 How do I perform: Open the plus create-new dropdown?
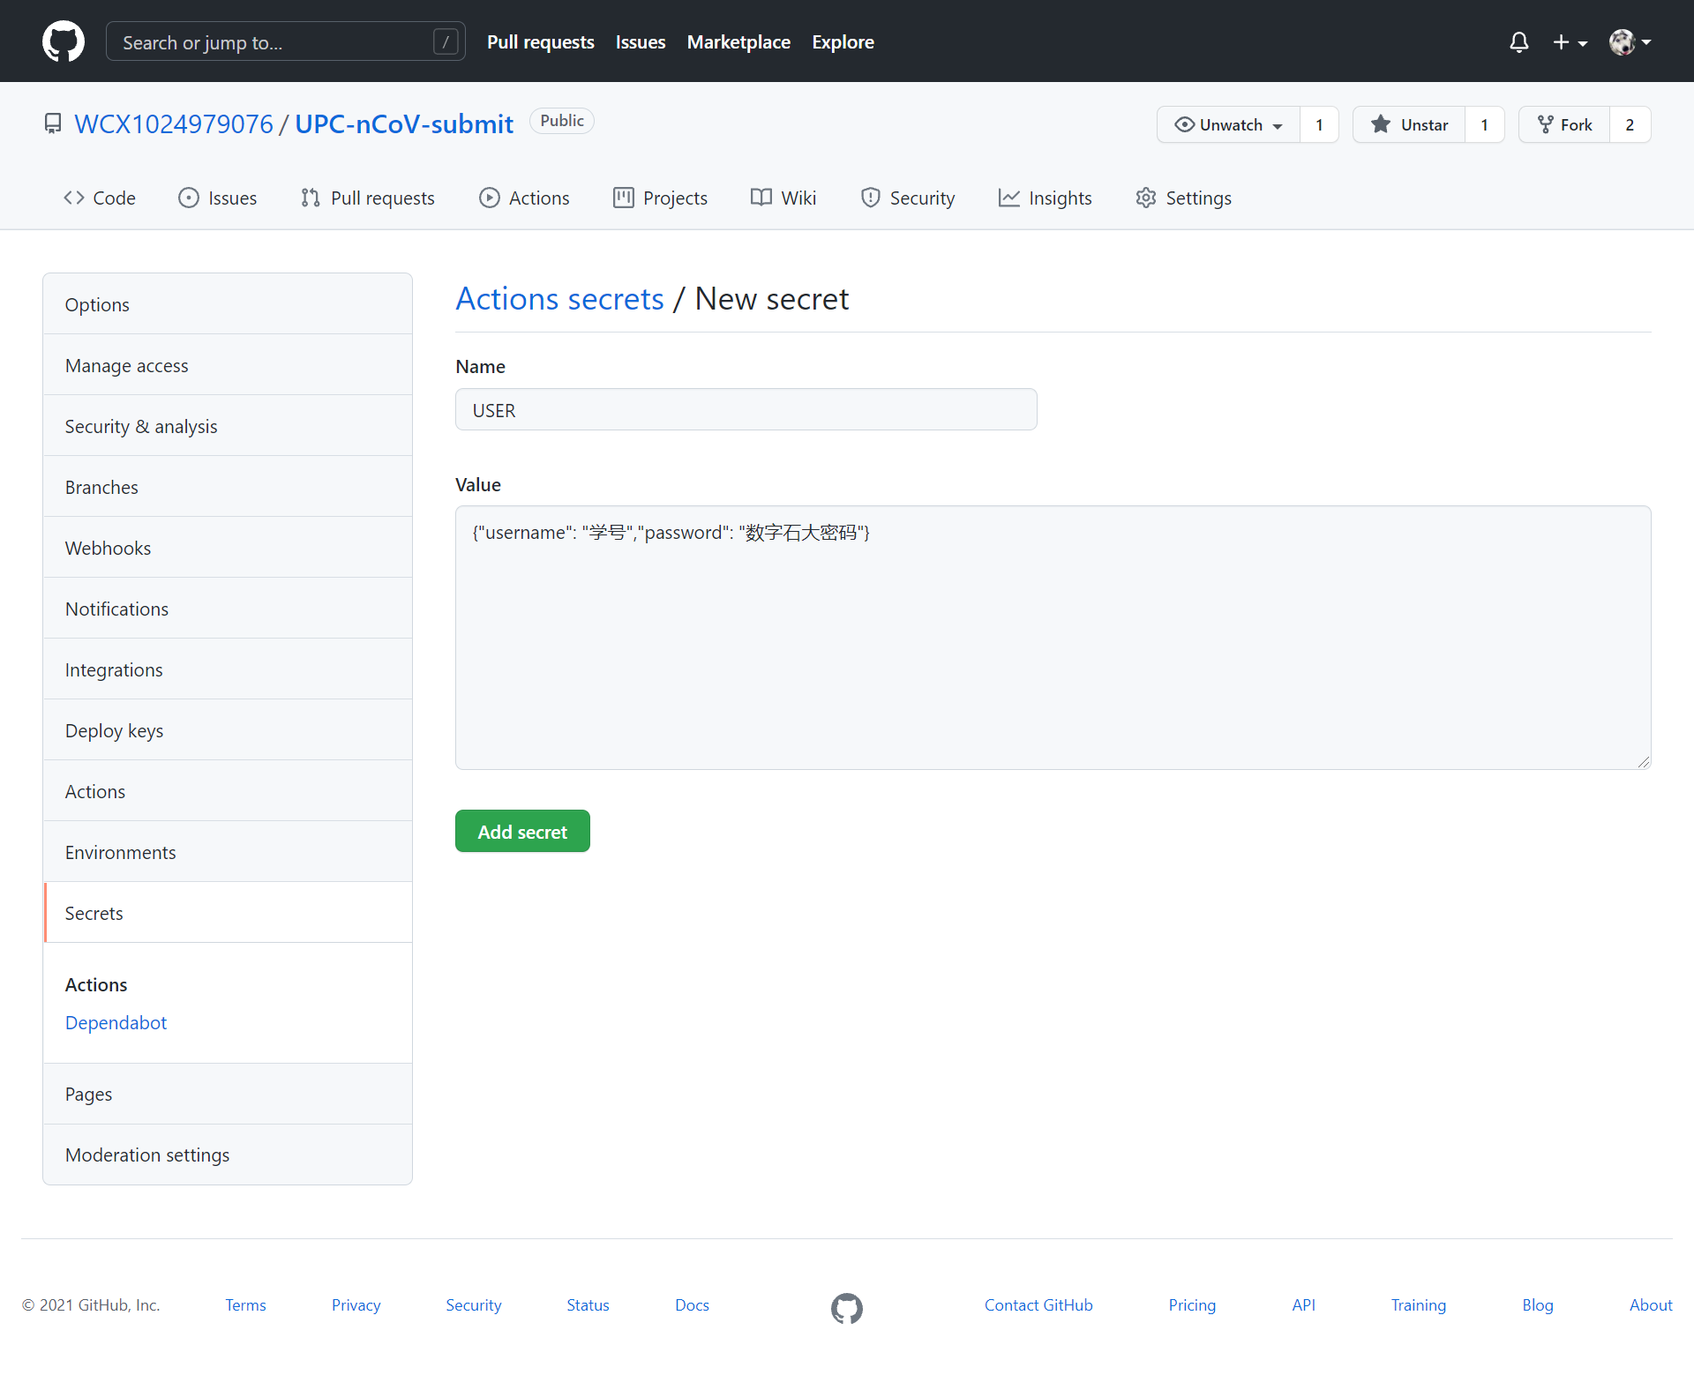(x=1570, y=42)
